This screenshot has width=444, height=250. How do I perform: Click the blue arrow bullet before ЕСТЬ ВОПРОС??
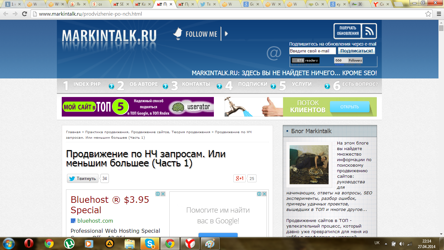327,86
